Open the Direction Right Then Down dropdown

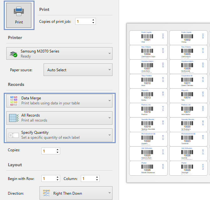pyautogui.click(x=76, y=193)
